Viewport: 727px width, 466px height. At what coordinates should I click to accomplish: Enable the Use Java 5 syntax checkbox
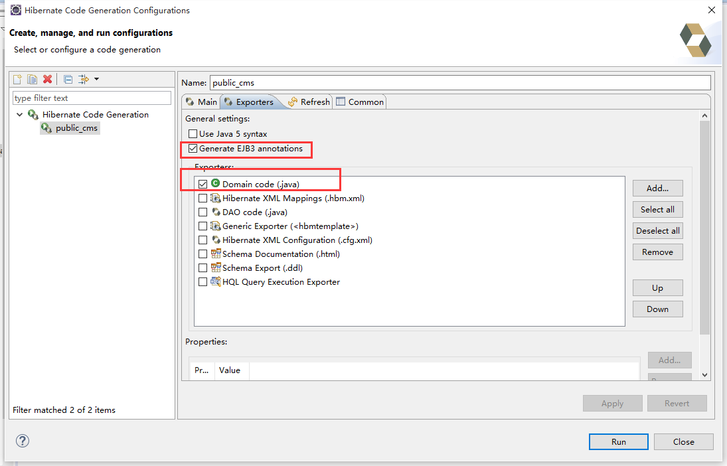193,134
